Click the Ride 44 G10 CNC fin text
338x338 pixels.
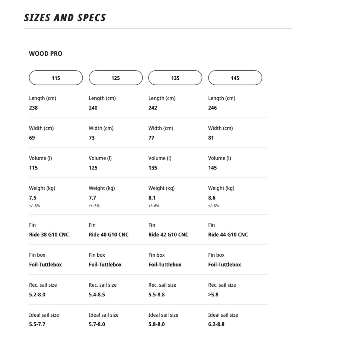pyautogui.click(x=228, y=234)
